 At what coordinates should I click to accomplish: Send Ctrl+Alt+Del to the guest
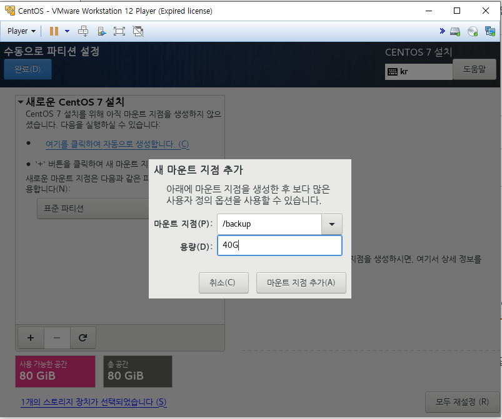pos(83,31)
